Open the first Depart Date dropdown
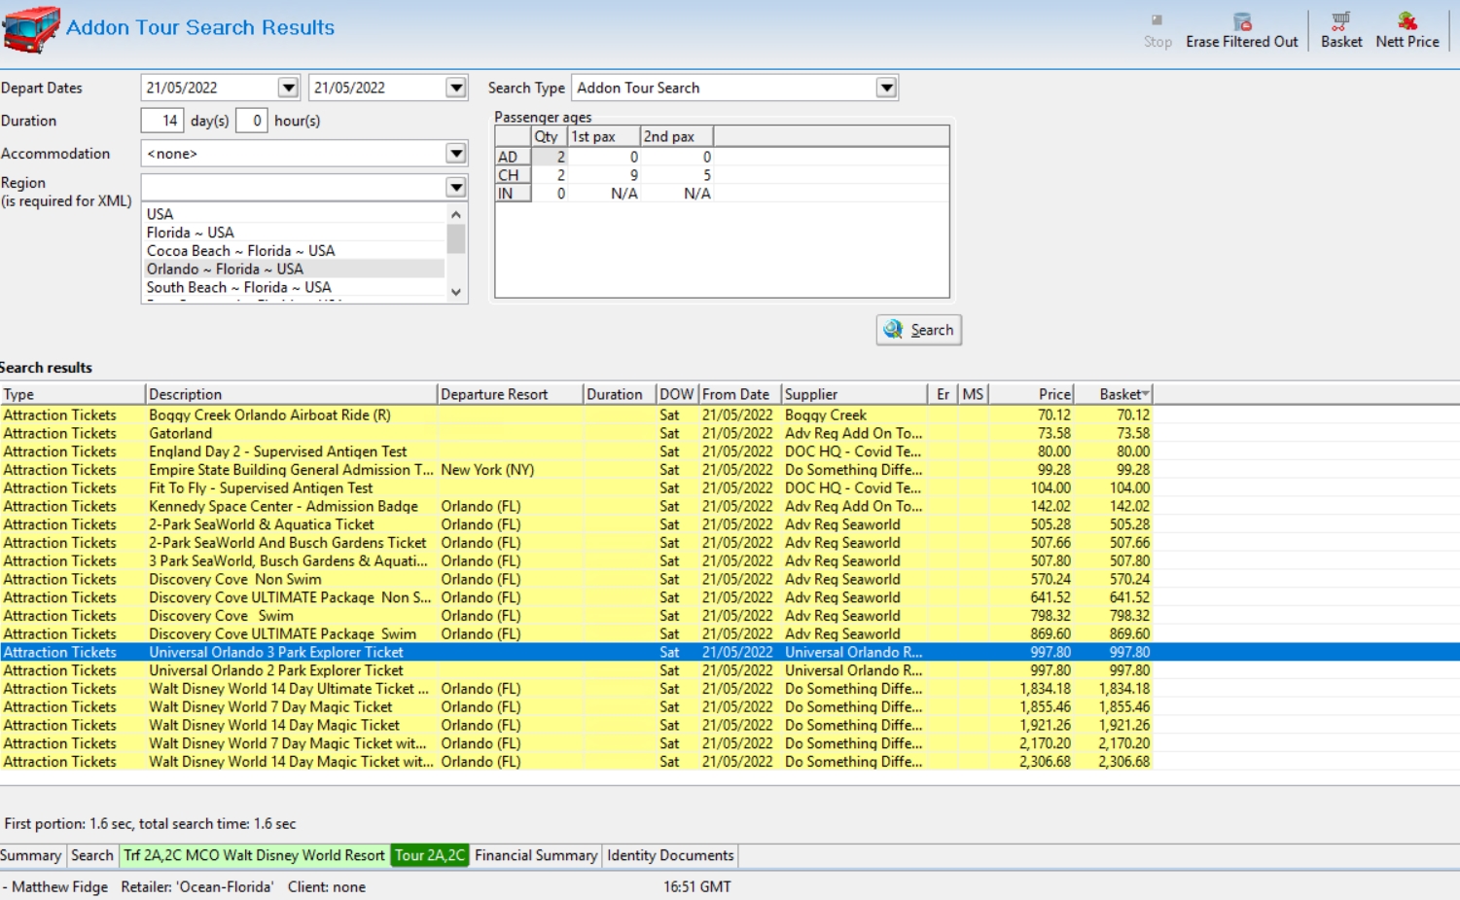The width and height of the screenshot is (1460, 900). click(x=288, y=88)
